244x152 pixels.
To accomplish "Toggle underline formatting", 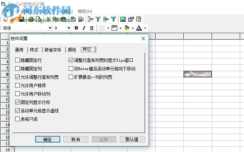I will [x=92, y=28].
